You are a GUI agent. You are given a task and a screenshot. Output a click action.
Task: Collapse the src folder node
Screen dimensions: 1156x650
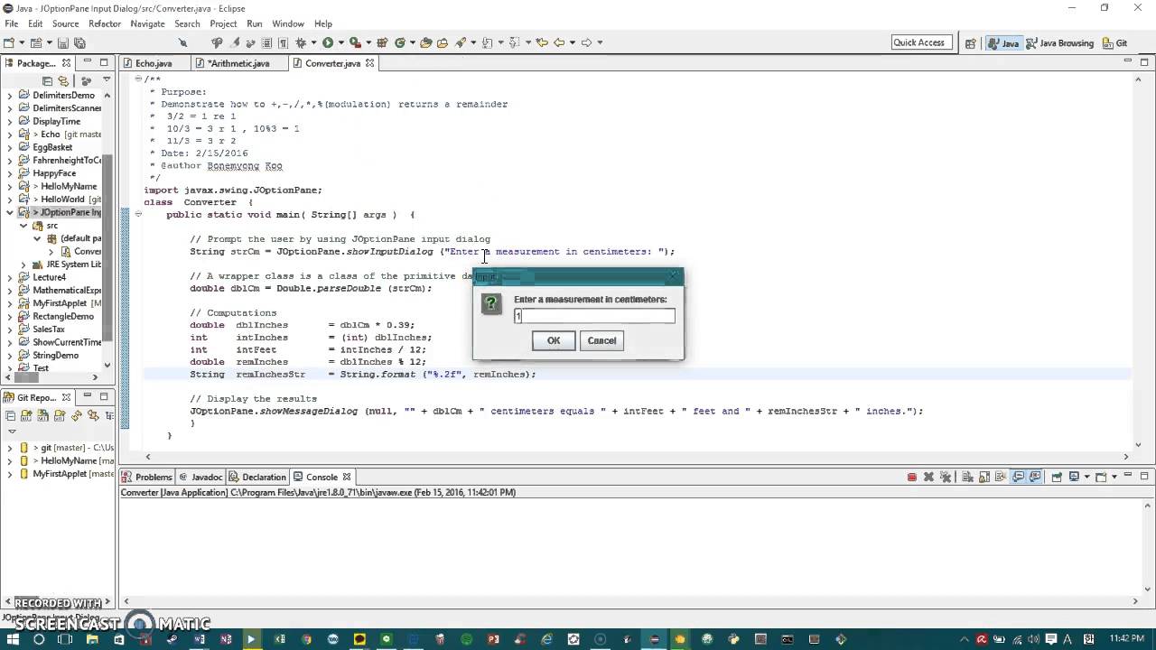pyautogui.click(x=23, y=226)
